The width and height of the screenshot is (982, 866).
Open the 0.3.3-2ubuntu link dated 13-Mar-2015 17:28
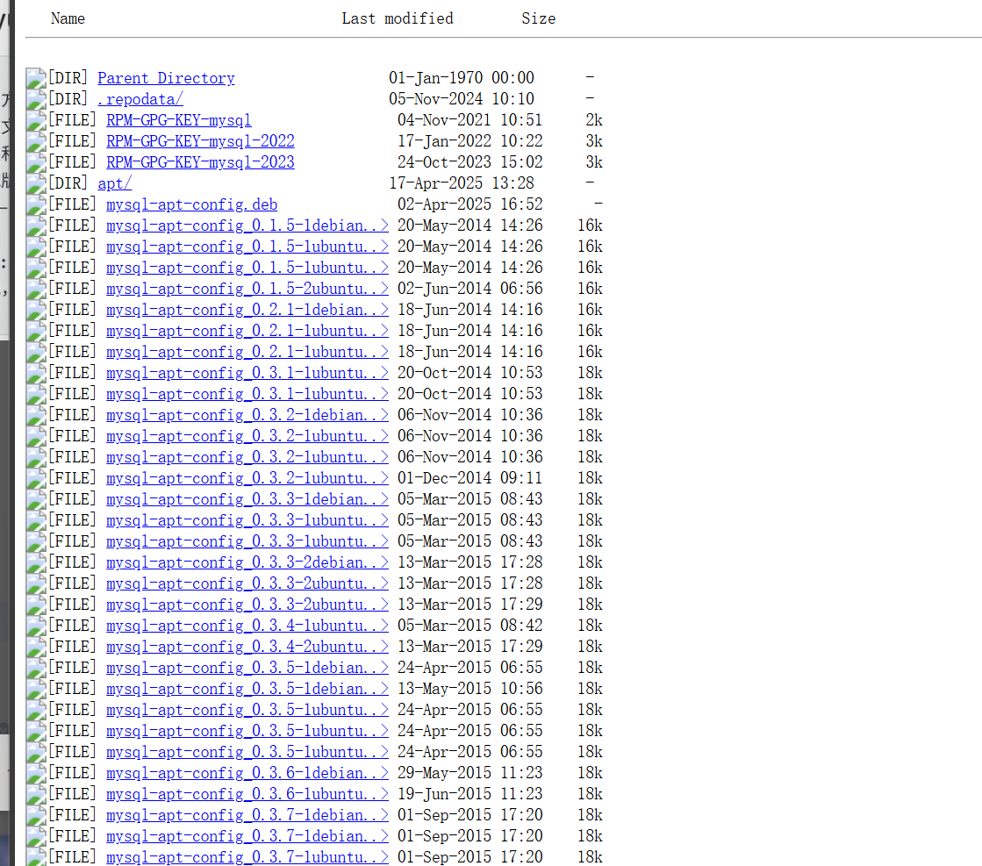pyautogui.click(x=247, y=583)
